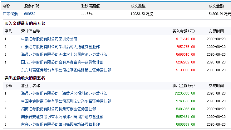Click the 成交数量 column header
The image size is (231, 130).
coord(138,6)
